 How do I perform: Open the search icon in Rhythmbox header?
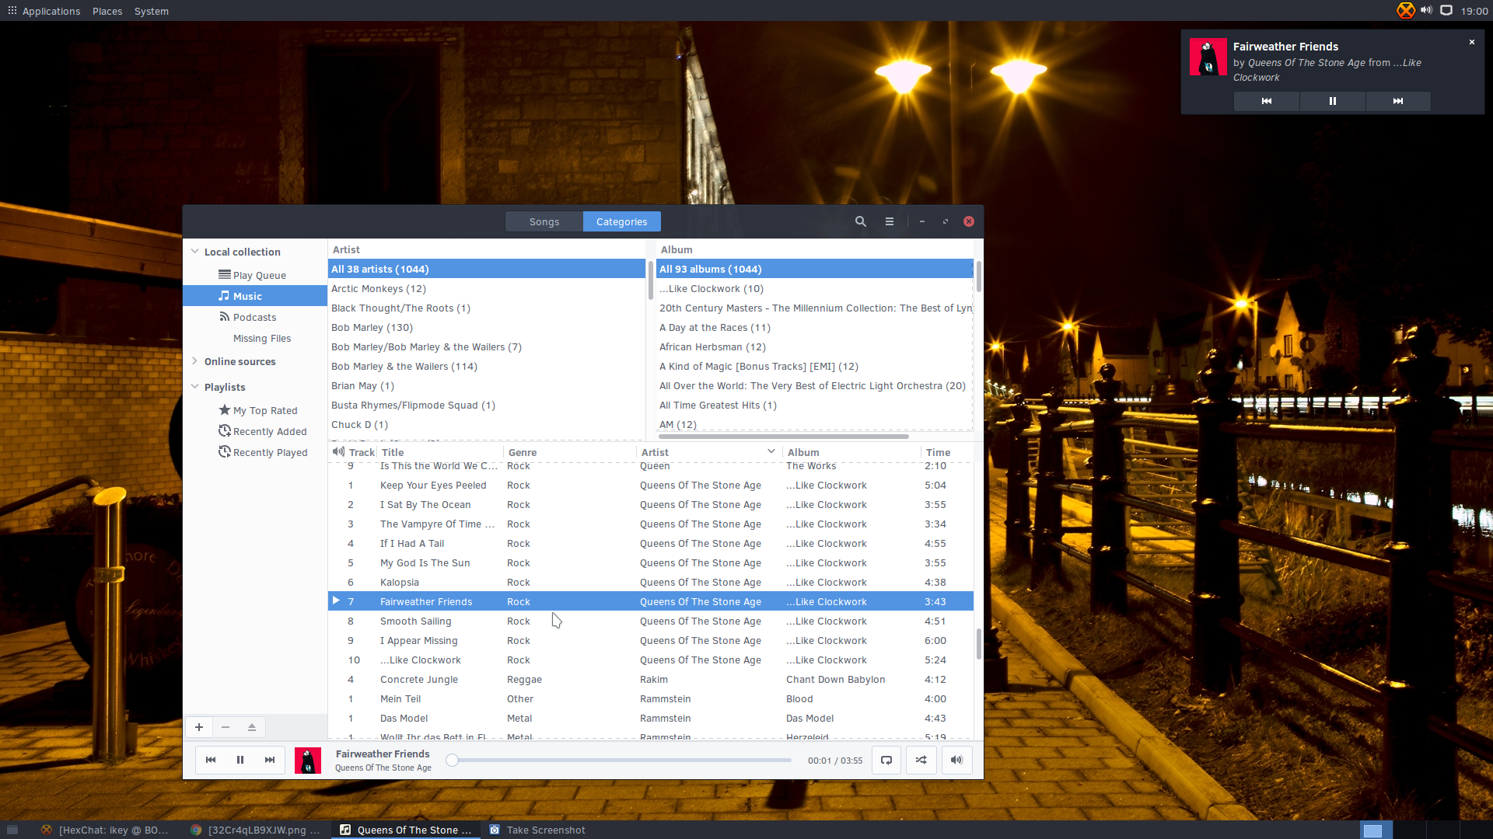(860, 221)
